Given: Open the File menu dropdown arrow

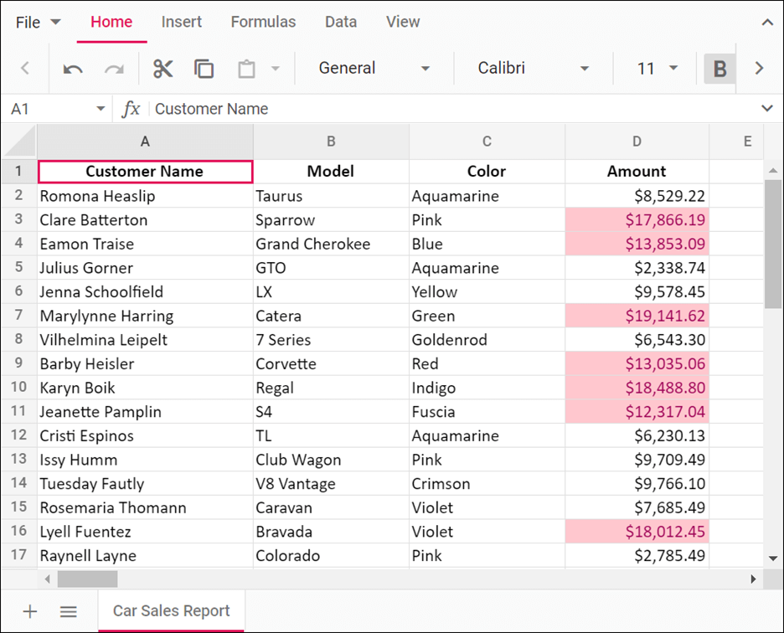Looking at the screenshot, I should coord(55,22).
